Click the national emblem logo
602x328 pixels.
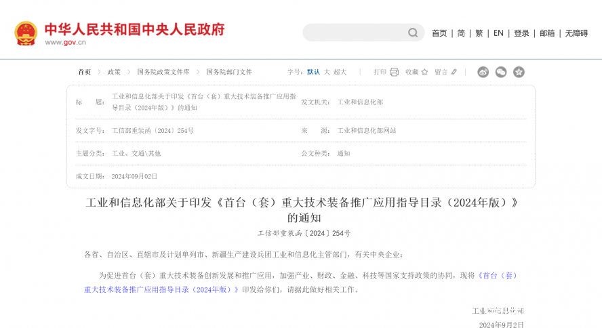click(26, 33)
